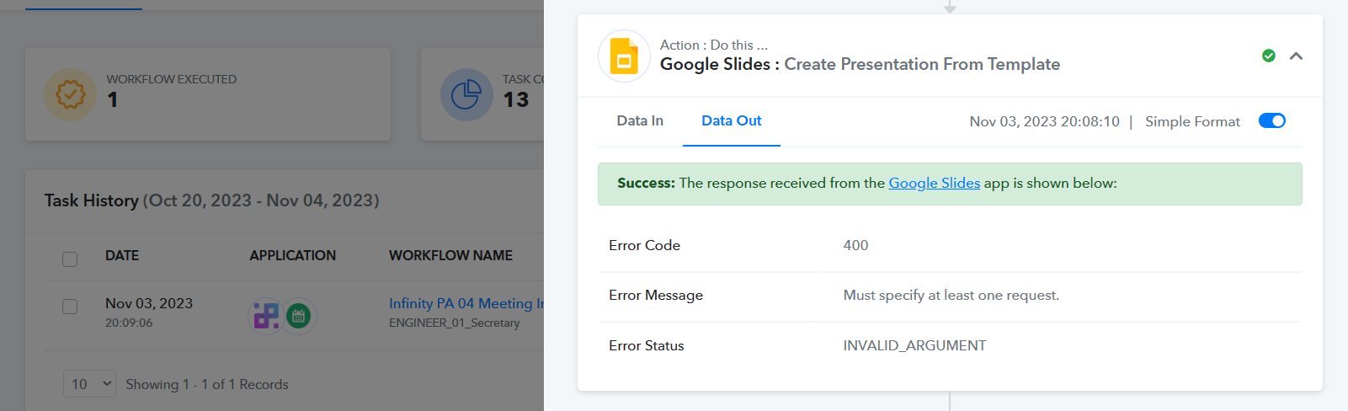1348x411 pixels.
Task: Open the Infinity PA 04 Meeting workflow link
Action: [466, 303]
